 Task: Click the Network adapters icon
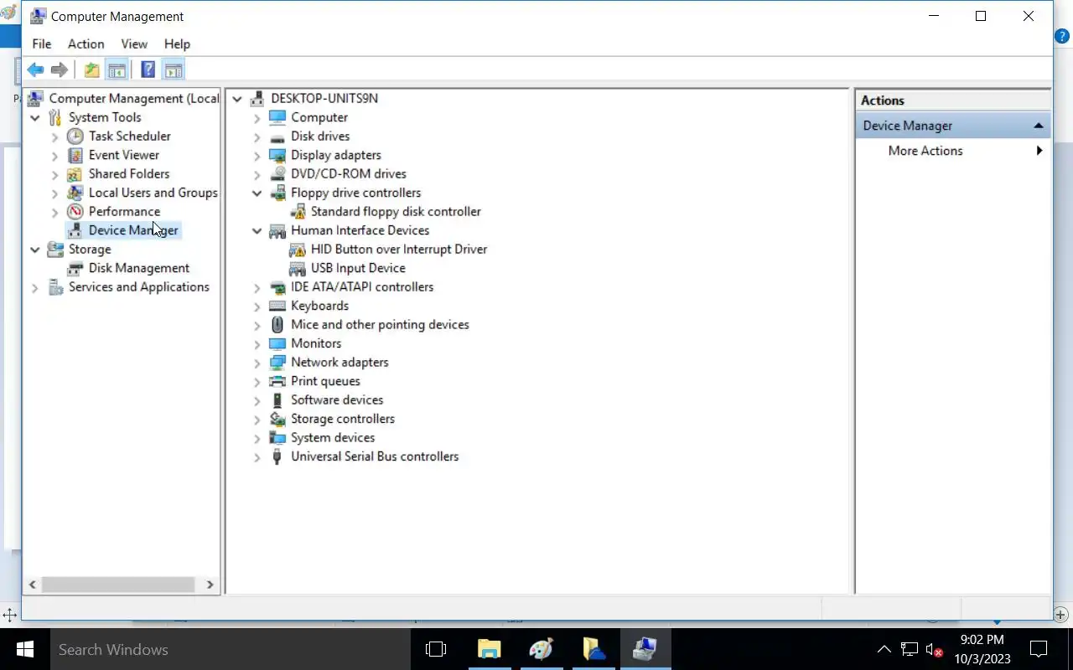[277, 362]
